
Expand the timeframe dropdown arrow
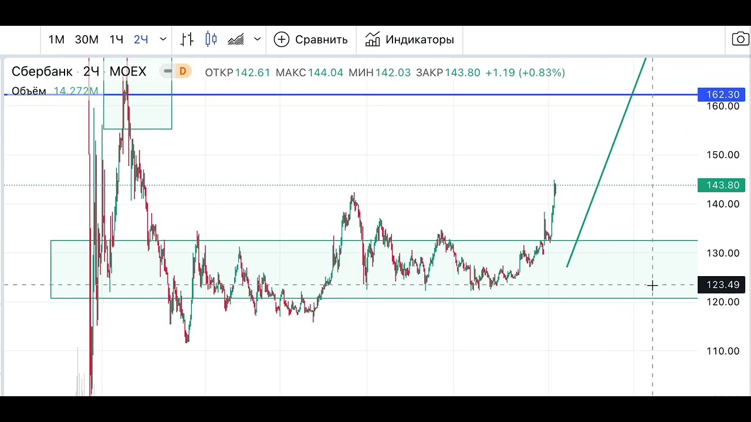point(163,39)
